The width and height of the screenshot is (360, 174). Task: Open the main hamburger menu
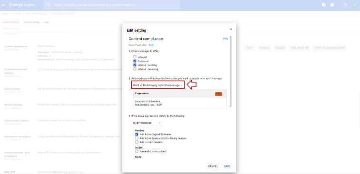pos(4,5)
